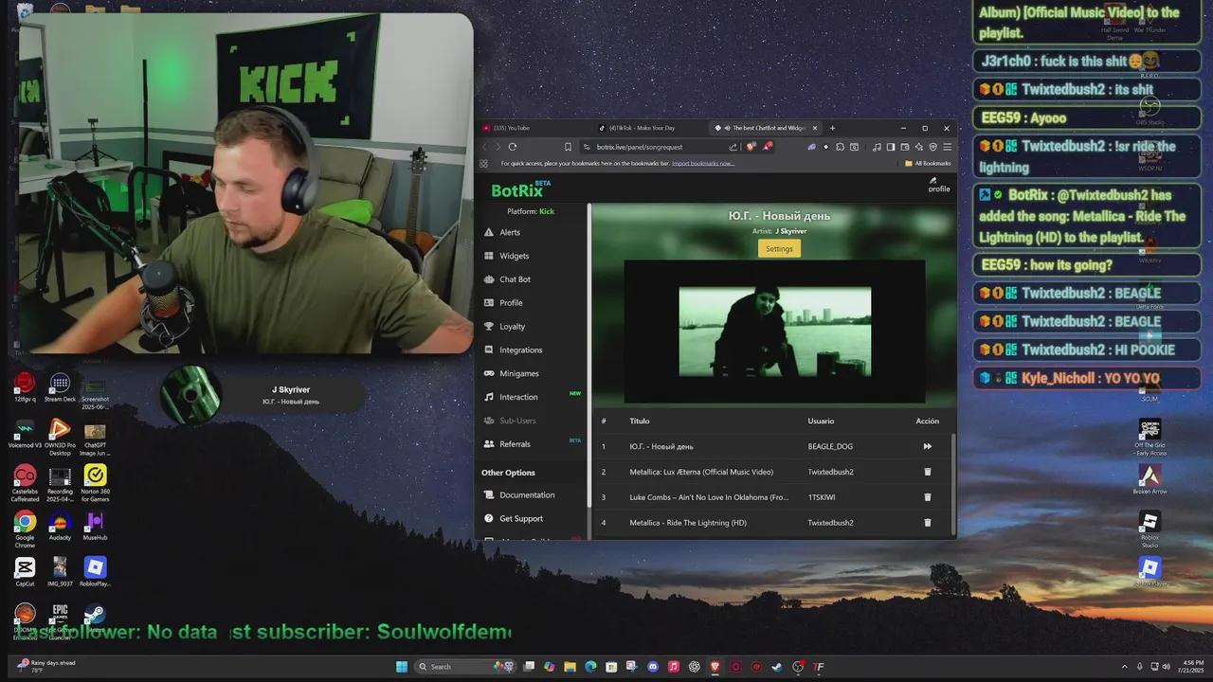The width and height of the screenshot is (1213, 682).
Task: Open a new browser tab
Action: coord(833,128)
